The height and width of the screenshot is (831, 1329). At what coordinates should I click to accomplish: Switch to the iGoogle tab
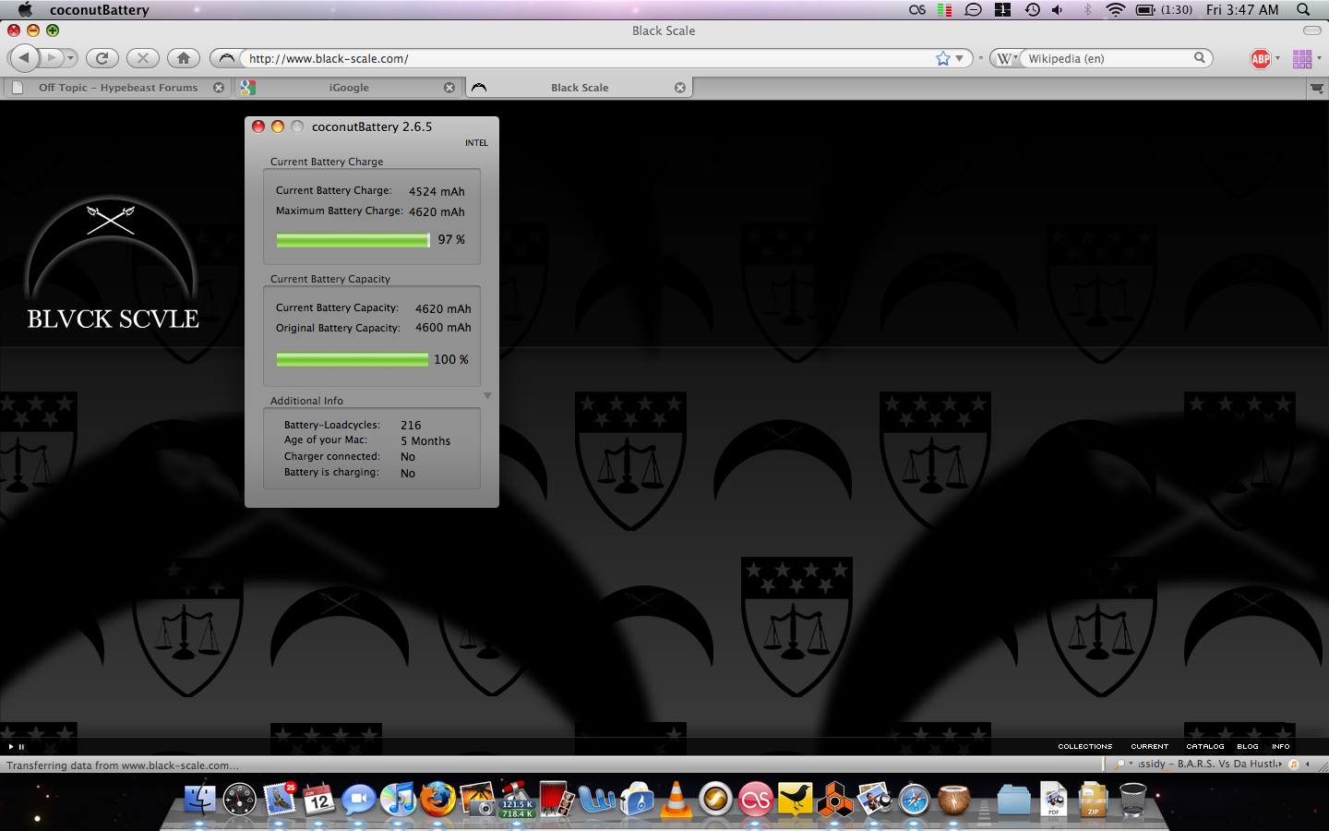click(x=349, y=88)
